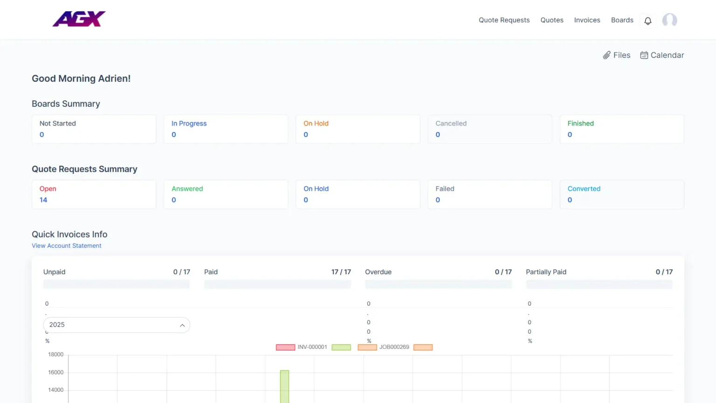The height and width of the screenshot is (403, 716).
Task: Go to Quote Requests in the navigation
Action: [x=504, y=20]
